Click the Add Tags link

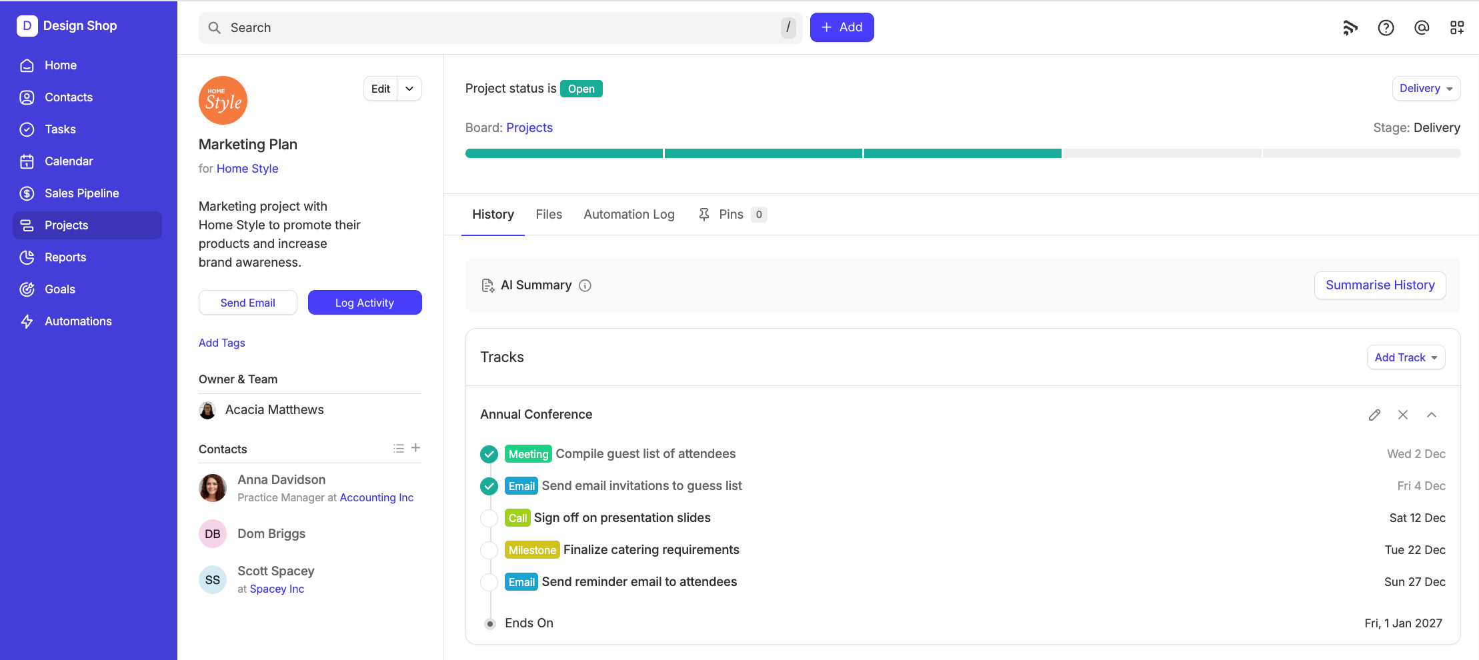point(222,343)
